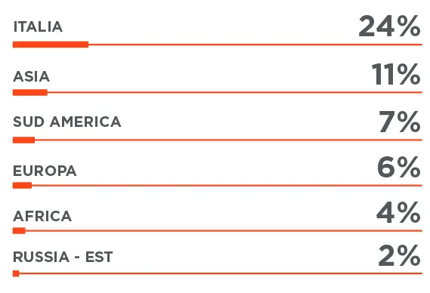Click the orange Asia progress bar fill
This screenshot has width=430, height=293.
pos(30,92)
